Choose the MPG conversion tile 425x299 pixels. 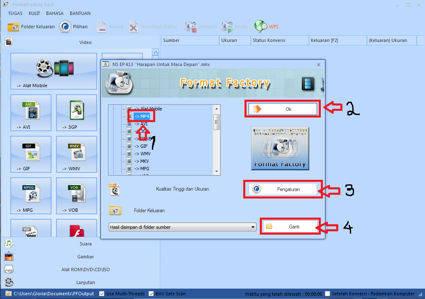coord(31,196)
